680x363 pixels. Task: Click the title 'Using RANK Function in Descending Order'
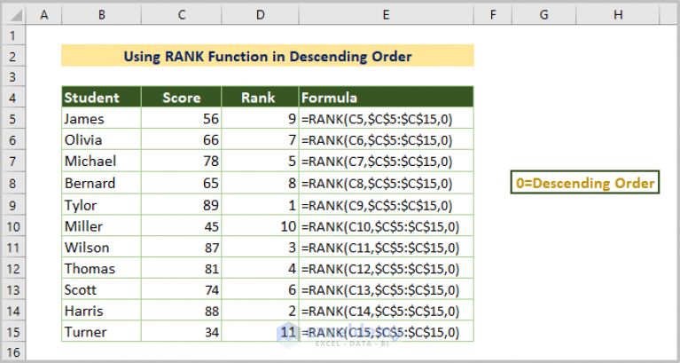(268, 56)
